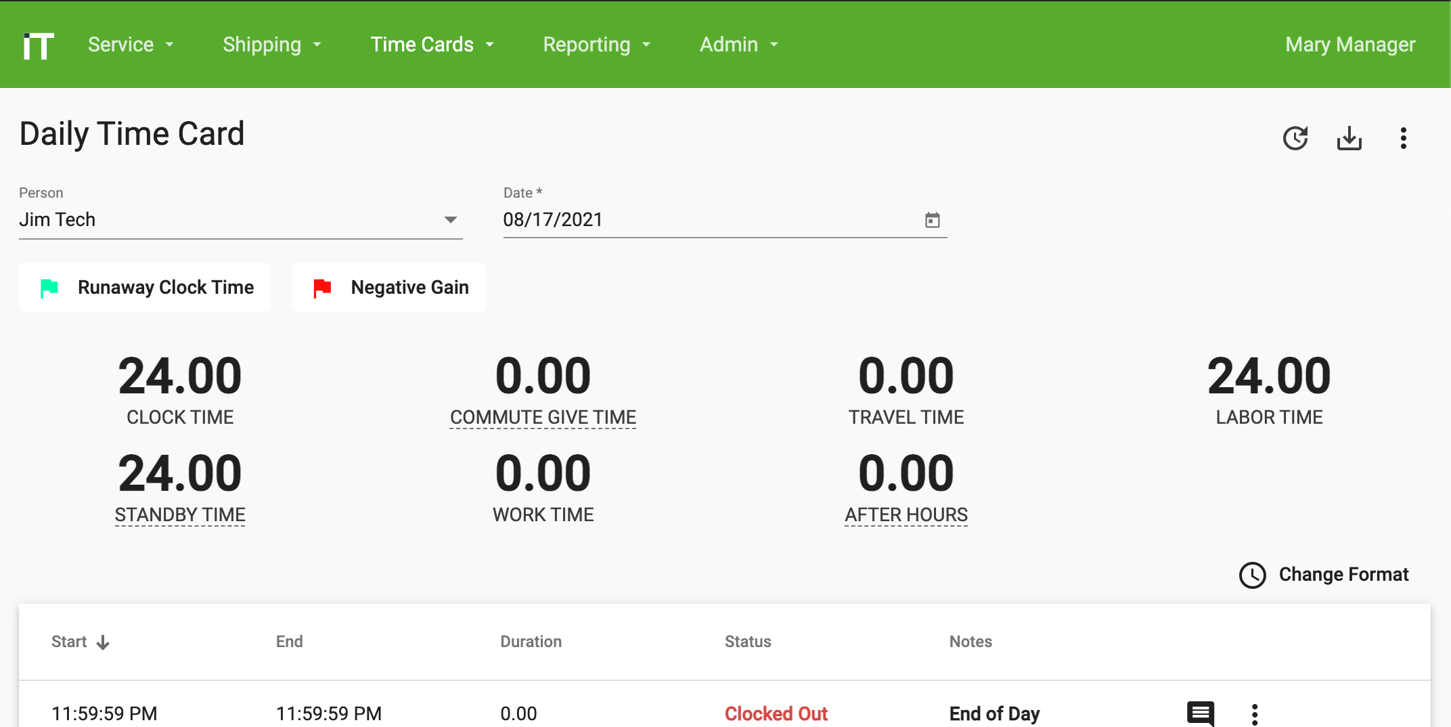Click Change Format above the table
The height and width of the screenshot is (727, 1451).
click(x=1343, y=574)
